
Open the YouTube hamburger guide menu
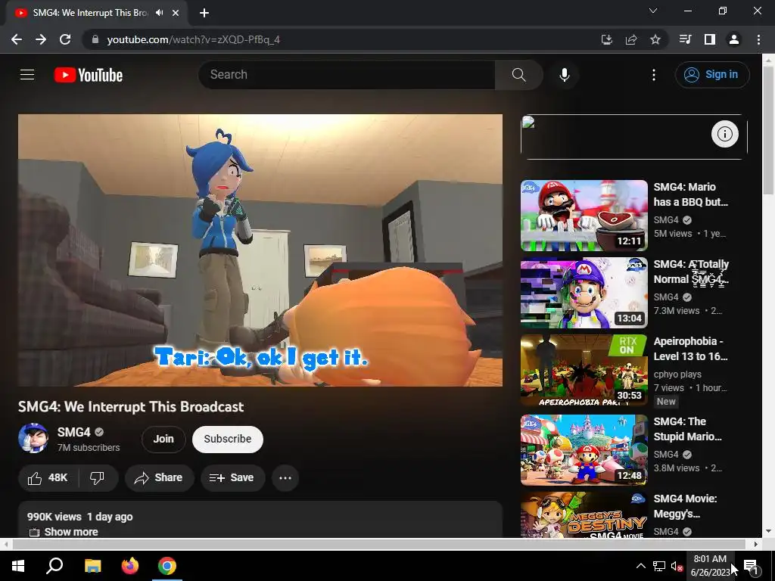tap(27, 75)
